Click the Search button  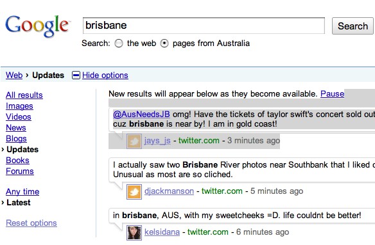click(353, 26)
